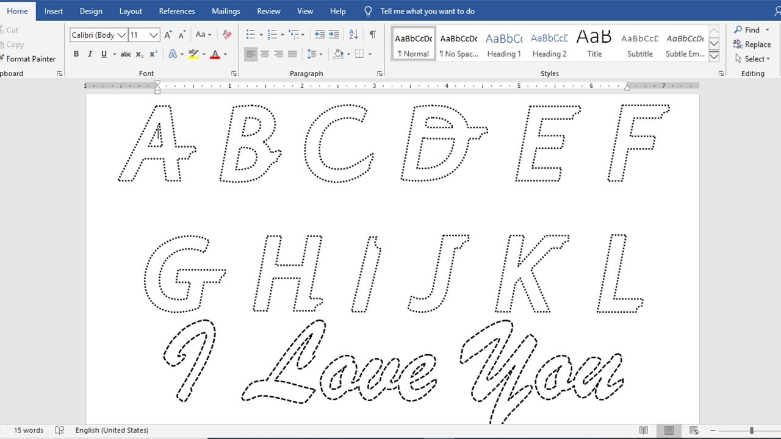The height and width of the screenshot is (439, 781).
Task: Expand highlight color options arrow
Action: pyautogui.click(x=204, y=54)
